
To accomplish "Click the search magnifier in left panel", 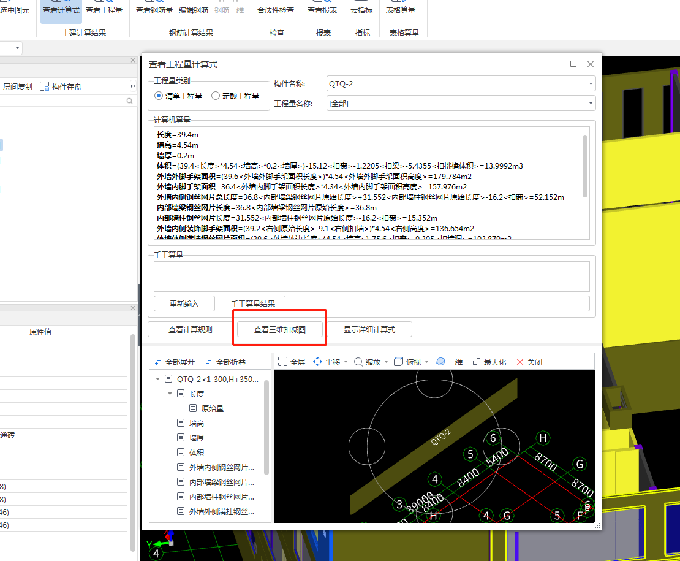I will point(130,101).
